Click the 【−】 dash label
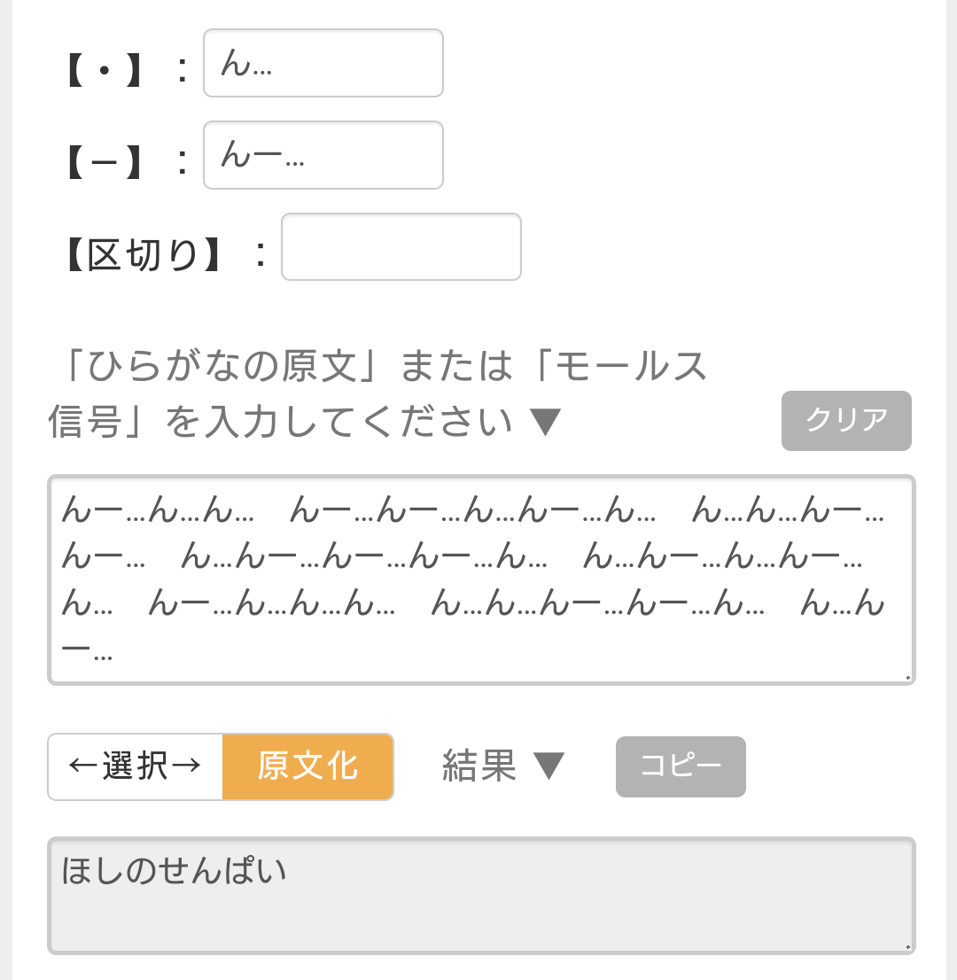This screenshot has height=980, width=957. point(105,160)
